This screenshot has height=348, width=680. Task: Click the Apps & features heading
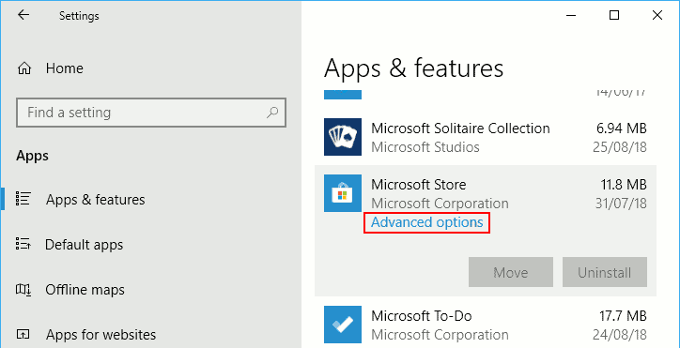[413, 68]
